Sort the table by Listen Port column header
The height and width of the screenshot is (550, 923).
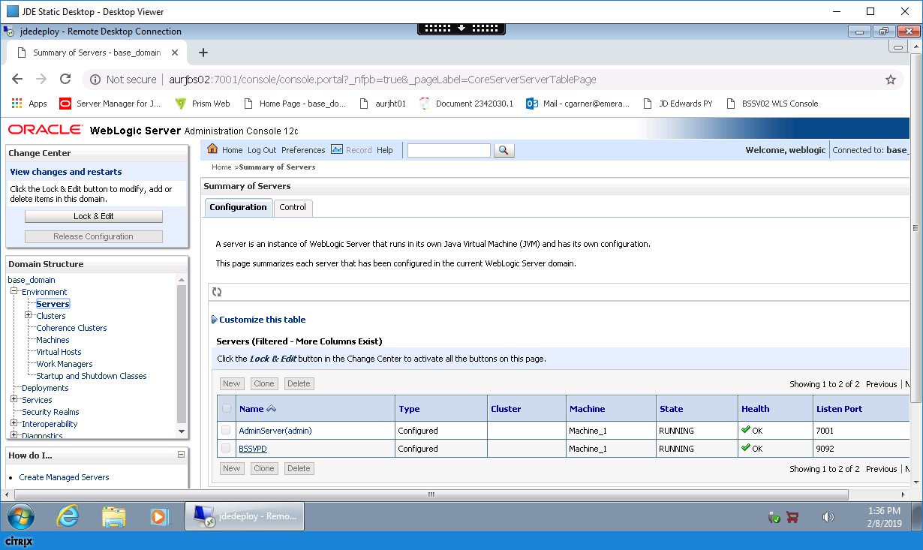point(839,409)
